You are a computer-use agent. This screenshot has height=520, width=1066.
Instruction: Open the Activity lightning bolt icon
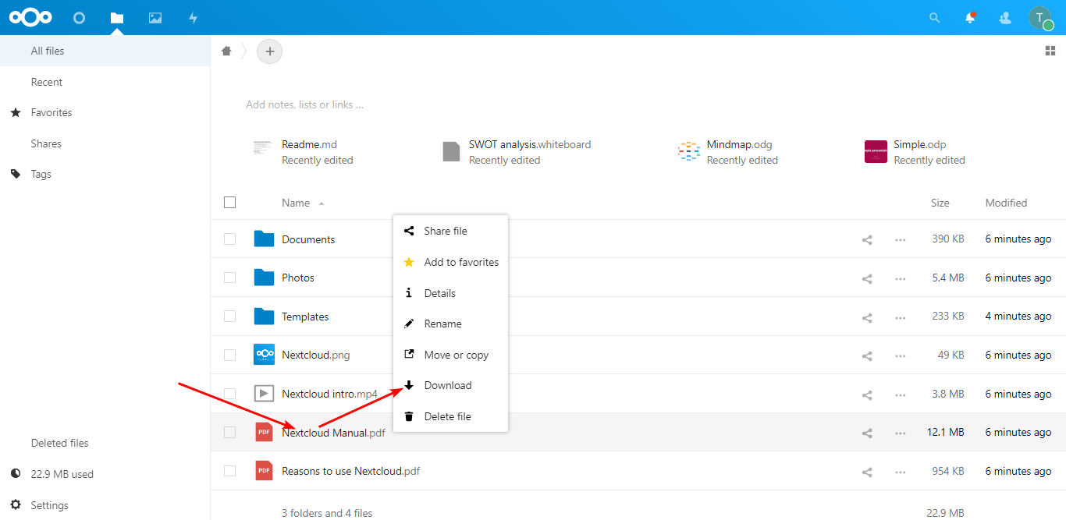(x=194, y=17)
